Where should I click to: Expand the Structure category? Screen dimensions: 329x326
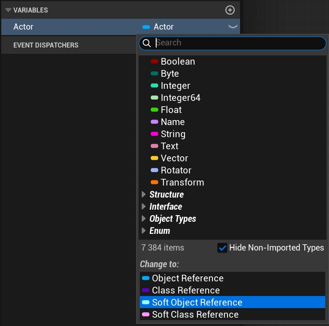[x=144, y=194]
